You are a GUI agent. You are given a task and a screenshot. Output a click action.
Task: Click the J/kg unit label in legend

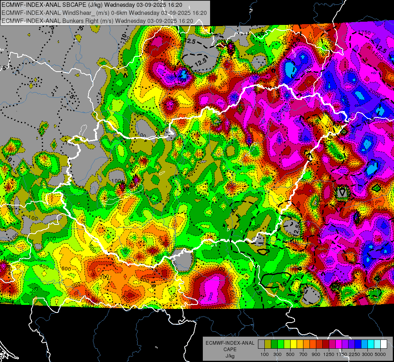click(x=230, y=356)
